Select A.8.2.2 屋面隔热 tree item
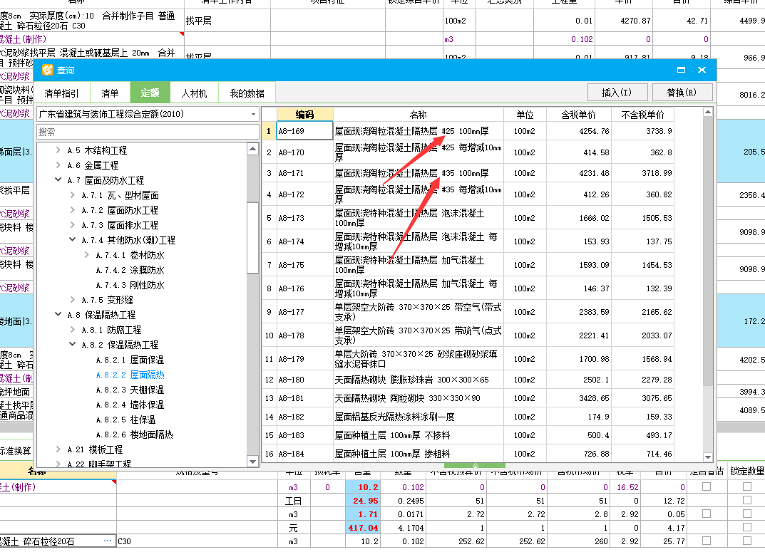Image resolution: width=765 pixels, height=557 pixels. point(130,375)
